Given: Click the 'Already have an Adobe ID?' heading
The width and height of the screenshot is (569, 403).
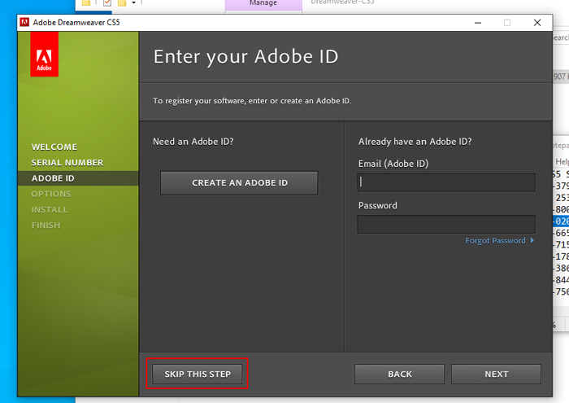Looking at the screenshot, I should pyautogui.click(x=415, y=142).
